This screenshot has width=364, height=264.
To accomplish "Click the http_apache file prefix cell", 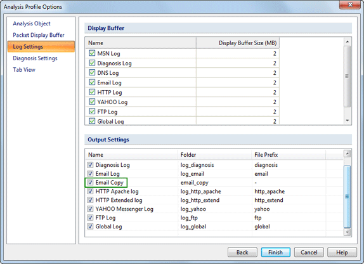I will coord(270,192).
